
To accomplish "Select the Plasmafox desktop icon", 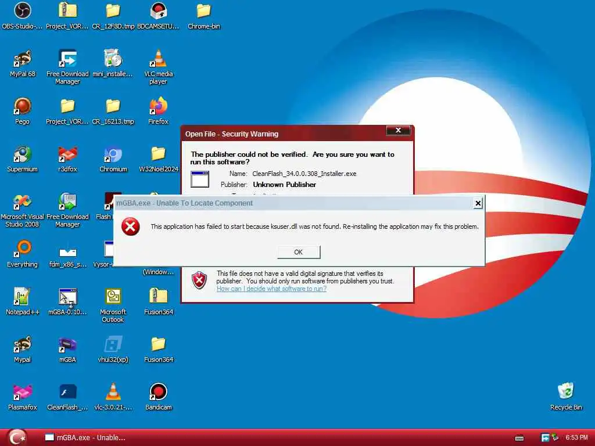I will (23, 397).
